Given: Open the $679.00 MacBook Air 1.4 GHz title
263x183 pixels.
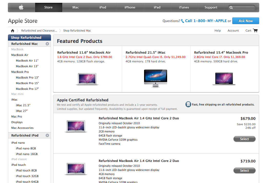Looking at the screenshot, I should (139, 118).
